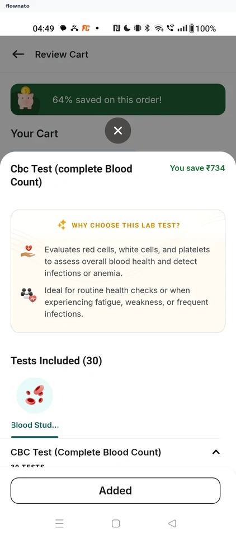Tap the battery icon in status bar
Image resolution: width=236 pixels, height=538 pixels.
[x=191, y=29]
